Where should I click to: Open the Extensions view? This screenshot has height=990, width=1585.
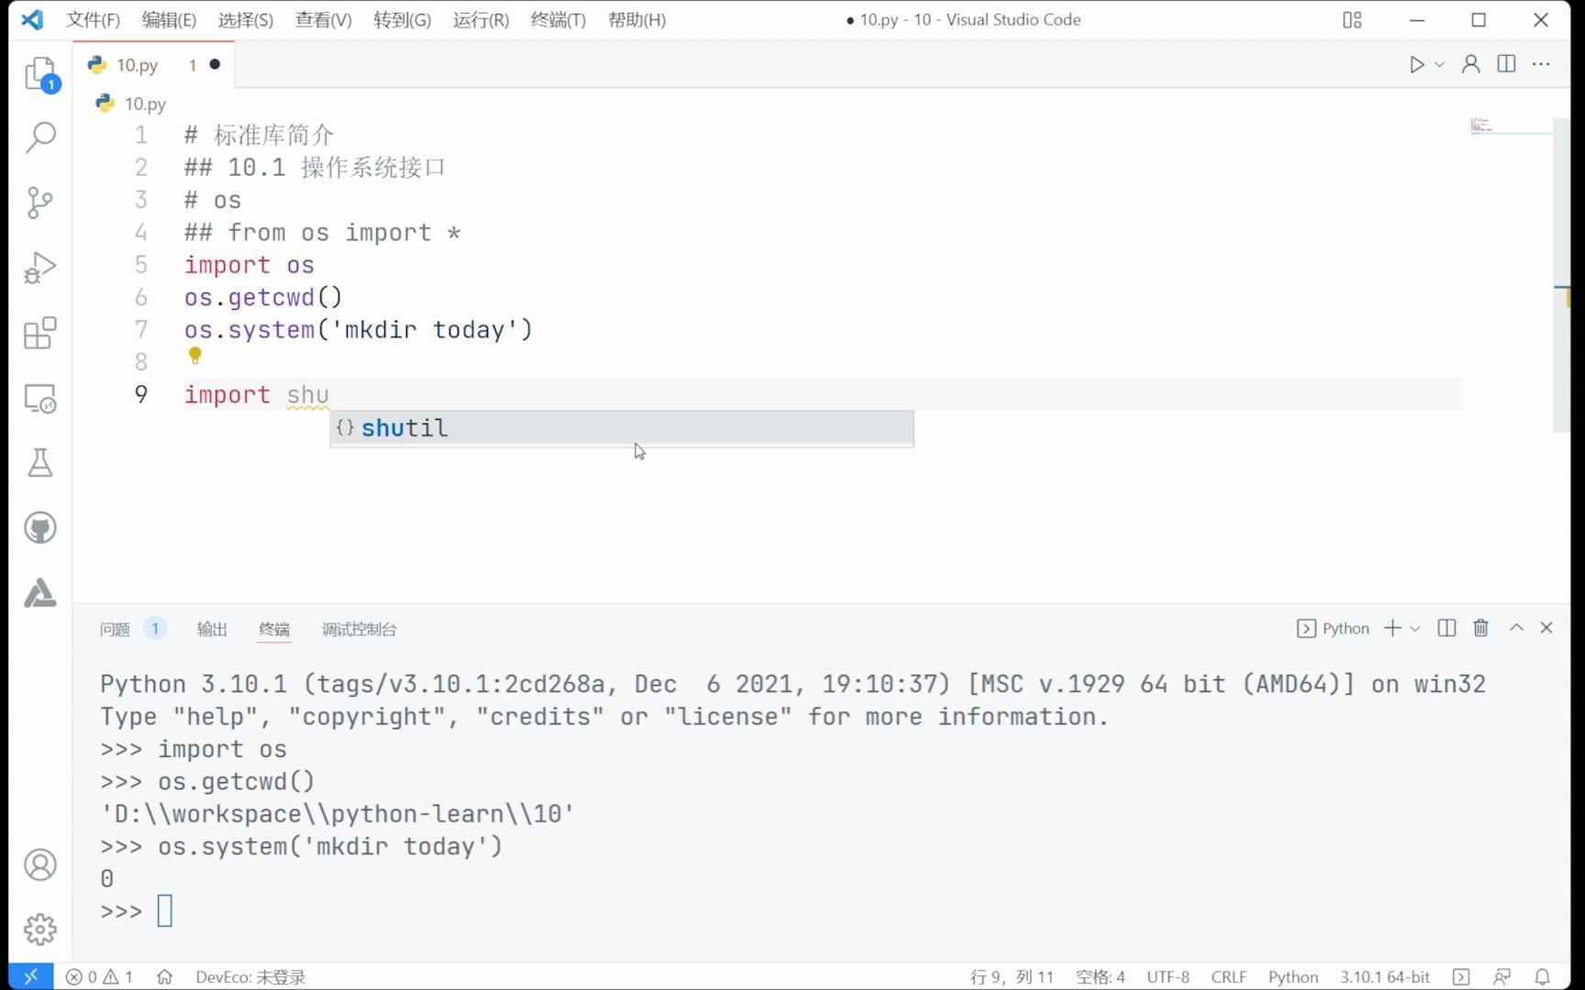(40, 333)
